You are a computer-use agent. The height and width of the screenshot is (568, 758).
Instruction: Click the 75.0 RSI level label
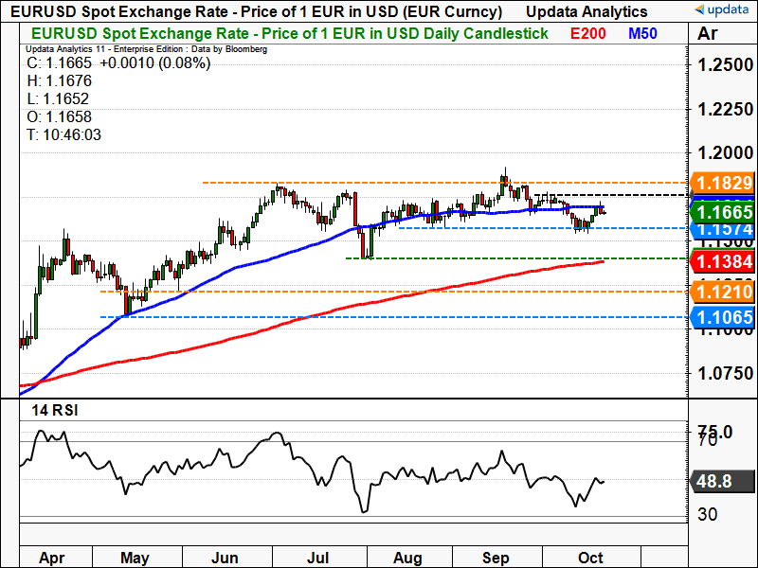[715, 432]
